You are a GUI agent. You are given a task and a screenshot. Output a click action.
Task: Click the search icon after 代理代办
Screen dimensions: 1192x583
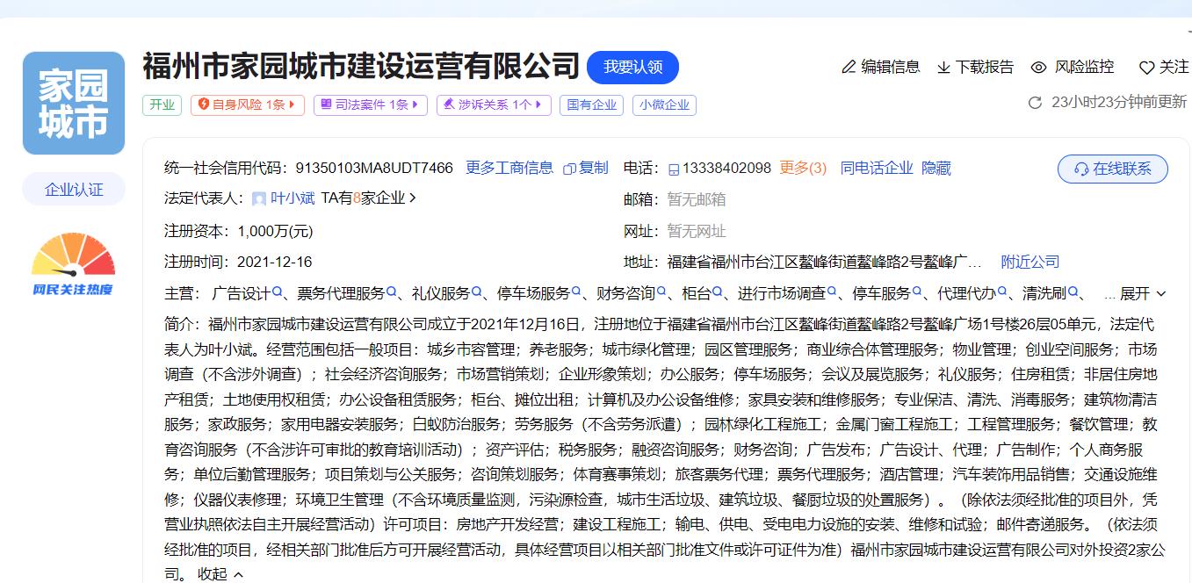tap(1001, 291)
